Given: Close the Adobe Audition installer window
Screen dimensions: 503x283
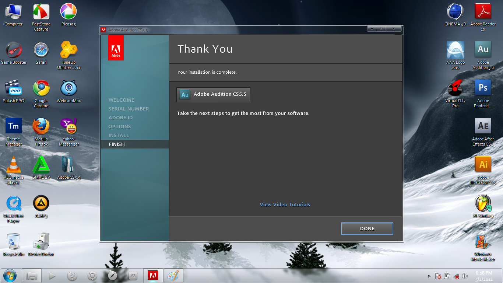Looking at the screenshot, I should tap(393, 29).
